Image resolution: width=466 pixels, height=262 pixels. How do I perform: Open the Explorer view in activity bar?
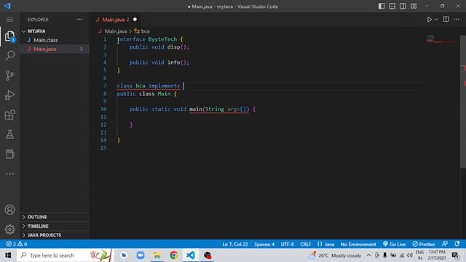click(x=9, y=36)
